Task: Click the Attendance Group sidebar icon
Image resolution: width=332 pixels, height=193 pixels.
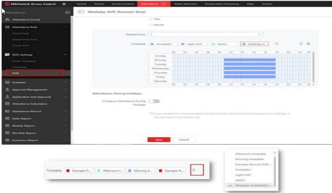Action: [7, 19]
